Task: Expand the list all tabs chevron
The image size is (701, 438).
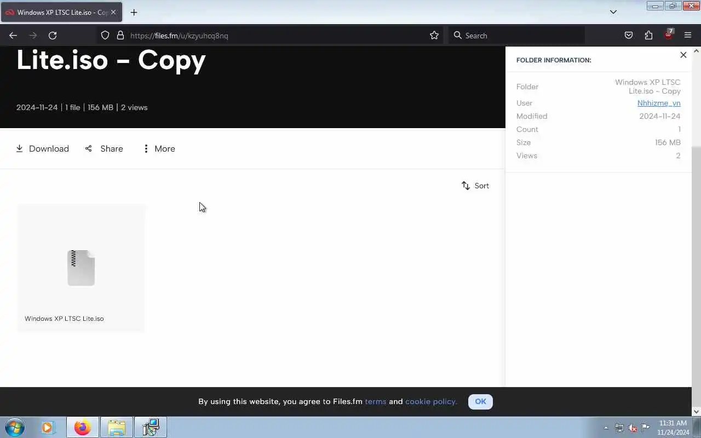Action: 613,12
